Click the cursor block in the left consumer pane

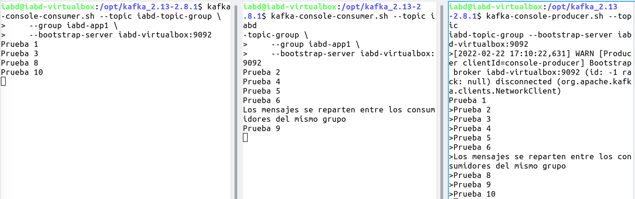pos(3,81)
